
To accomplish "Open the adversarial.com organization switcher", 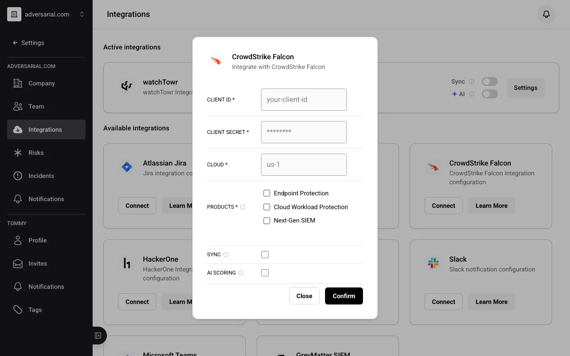I will [46, 14].
